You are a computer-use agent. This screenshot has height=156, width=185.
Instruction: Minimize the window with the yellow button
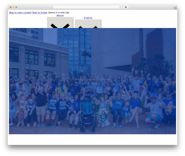[x=13, y=7]
